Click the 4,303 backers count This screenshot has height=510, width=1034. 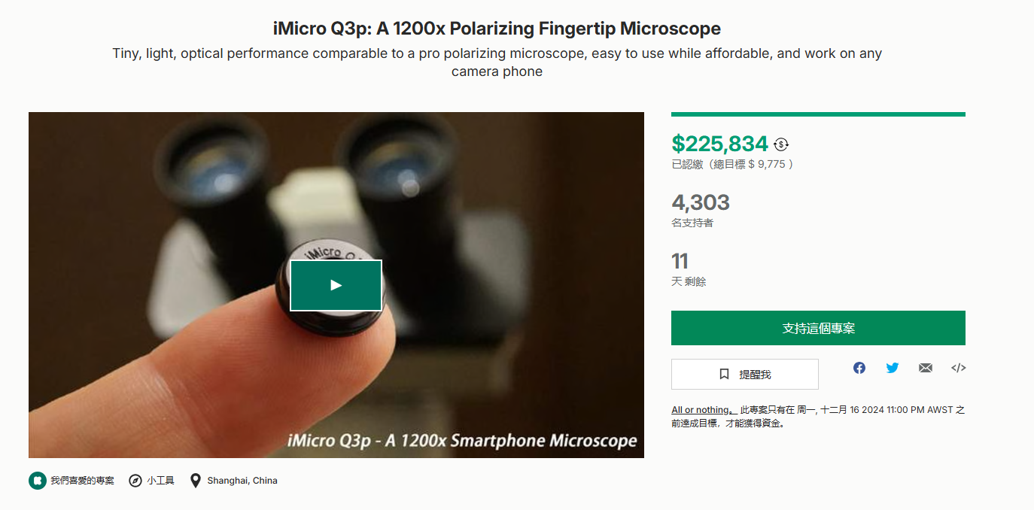tap(701, 202)
